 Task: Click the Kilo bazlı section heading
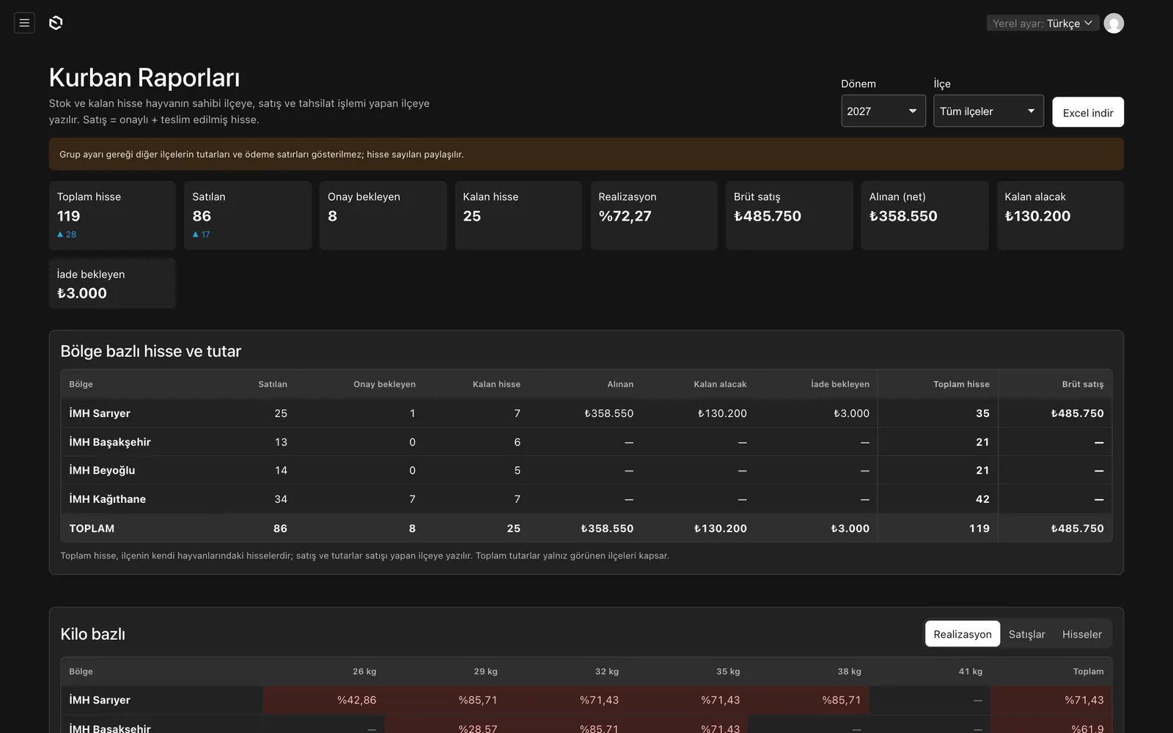[x=93, y=634]
